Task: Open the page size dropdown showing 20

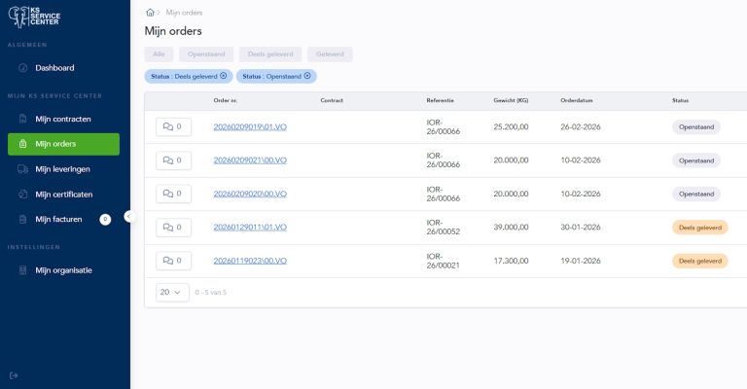Action: 173,292
